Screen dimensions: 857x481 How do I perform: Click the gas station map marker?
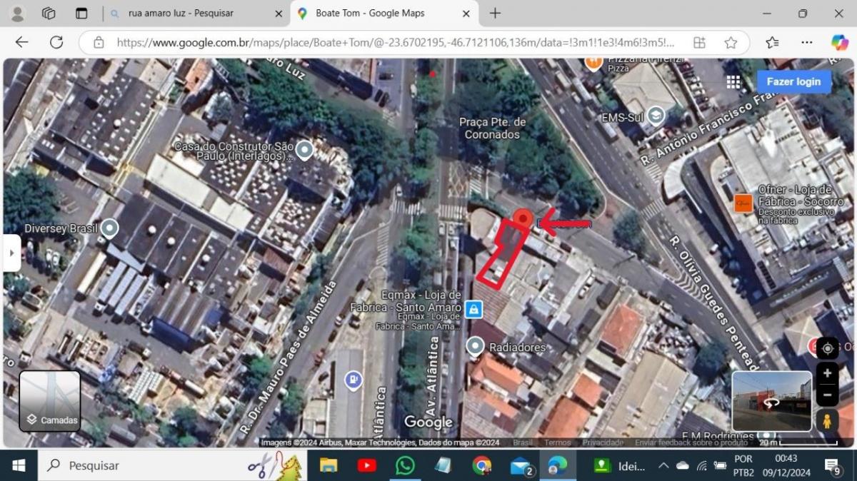click(353, 380)
